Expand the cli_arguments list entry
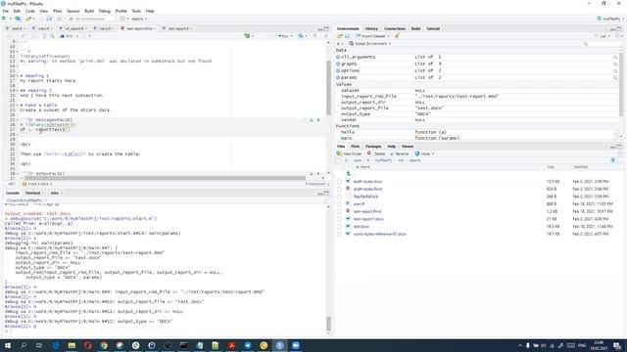 pos(338,57)
